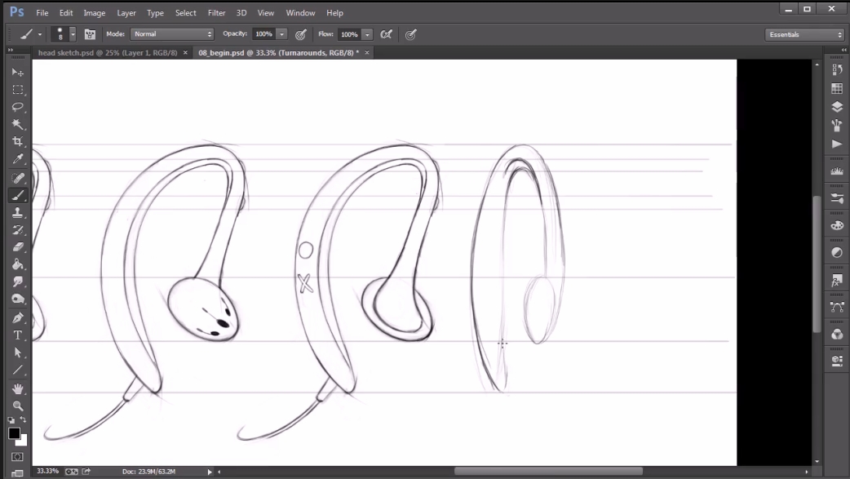
Task: Enable airbrush-style build-up effects
Action: [387, 34]
